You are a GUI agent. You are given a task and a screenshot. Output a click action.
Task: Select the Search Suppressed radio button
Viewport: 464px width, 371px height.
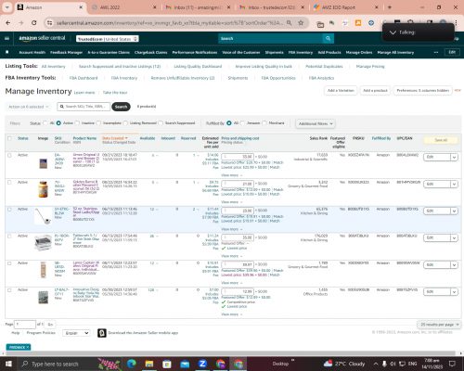(x=161, y=123)
